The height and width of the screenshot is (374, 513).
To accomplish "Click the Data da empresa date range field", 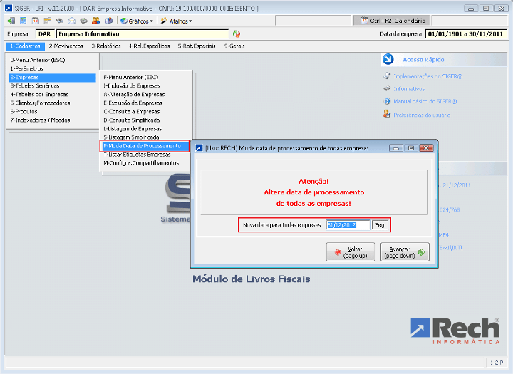I will pos(466,33).
